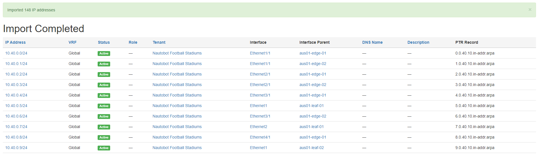
Task: Open Ethernet3/1 interface in 10.40.0.4/24 row
Action: pyautogui.click(x=260, y=95)
